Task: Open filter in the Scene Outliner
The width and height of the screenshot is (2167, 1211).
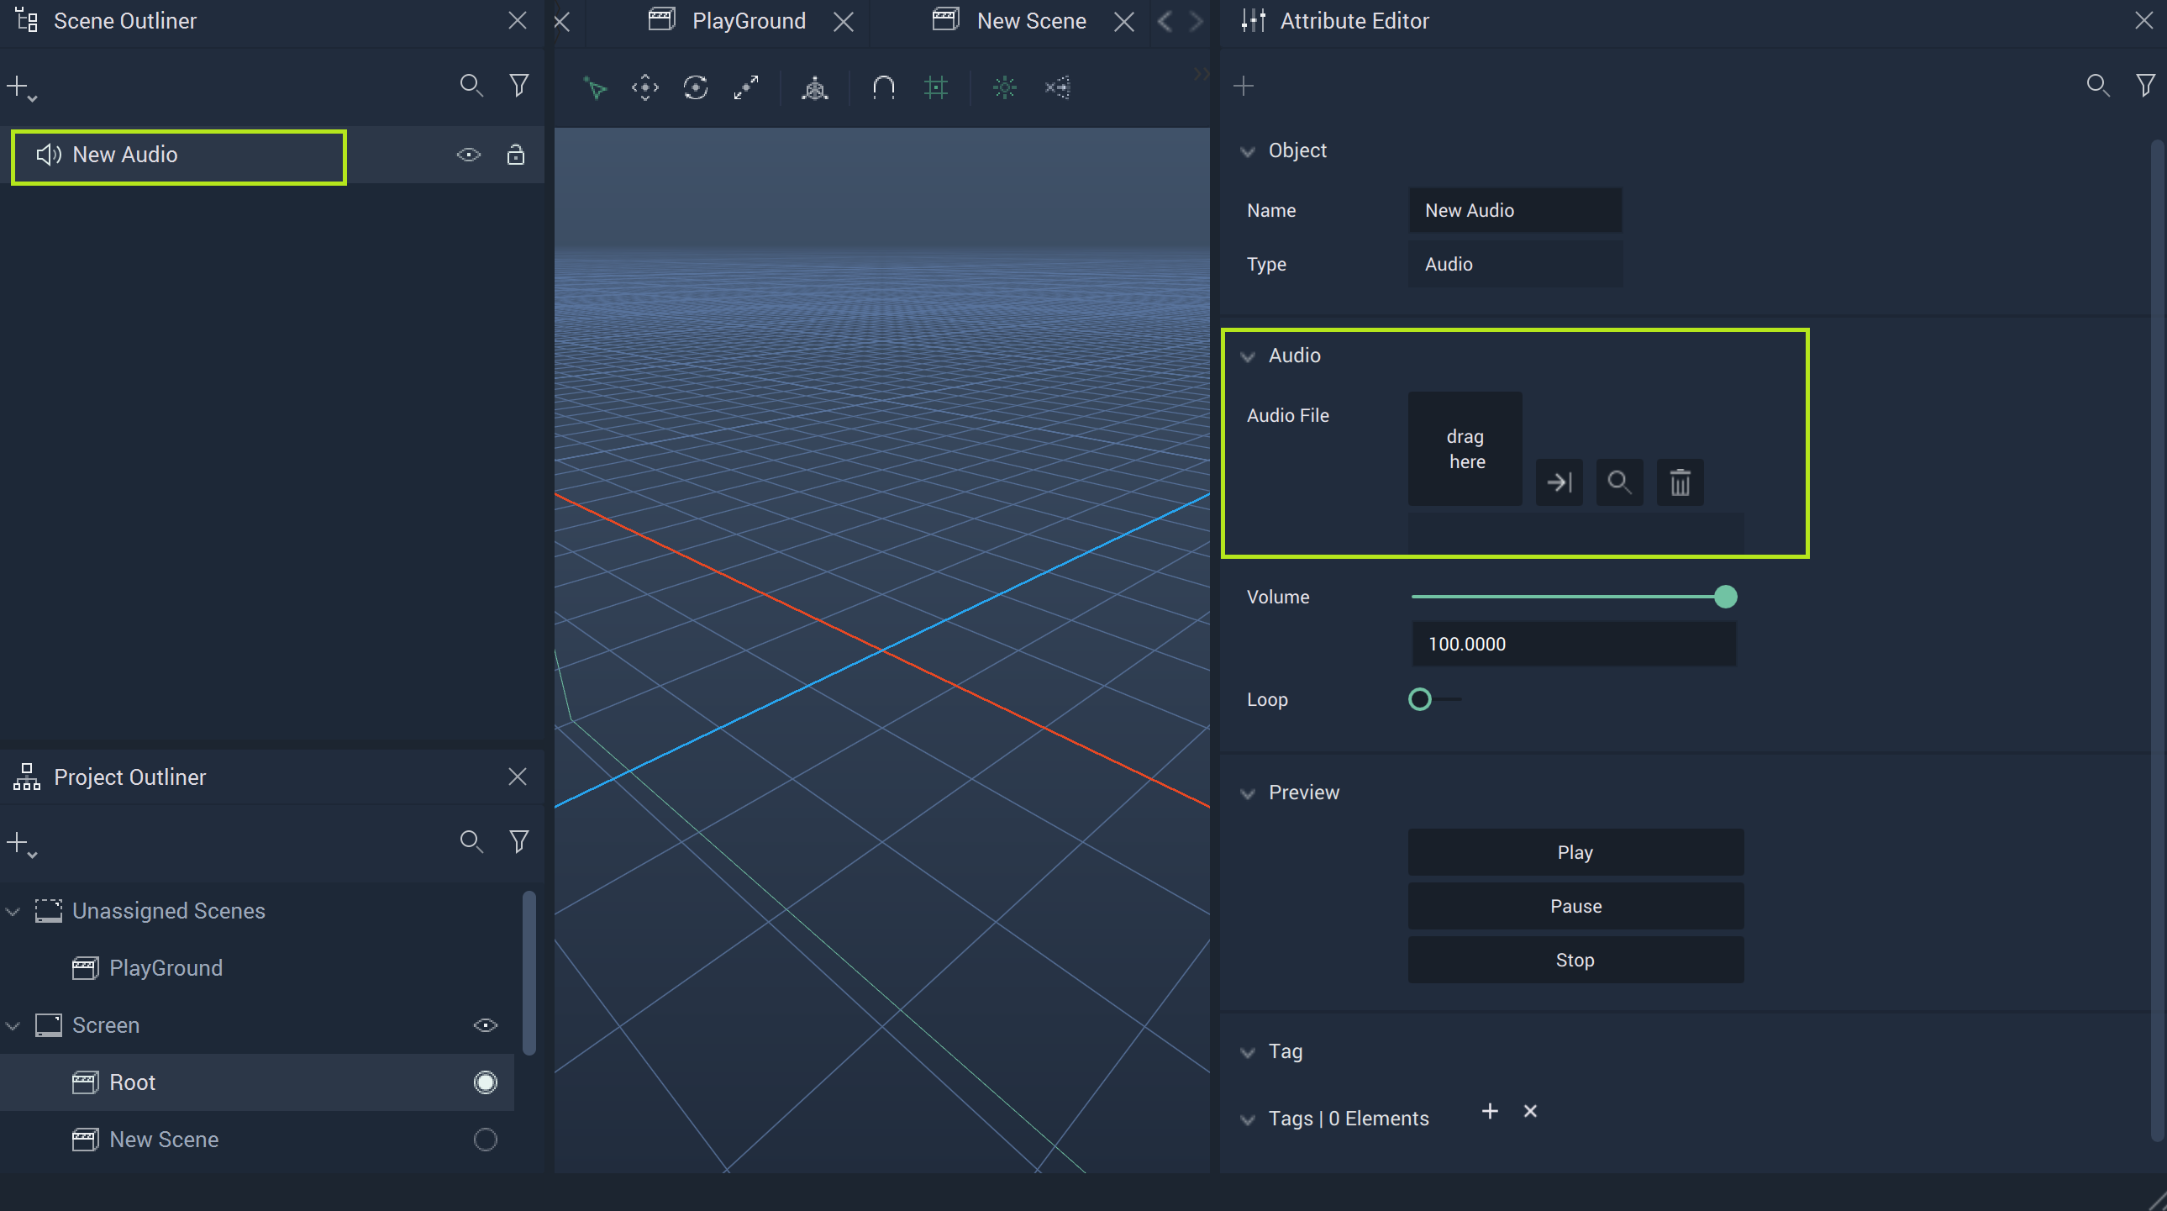Action: click(x=519, y=85)
